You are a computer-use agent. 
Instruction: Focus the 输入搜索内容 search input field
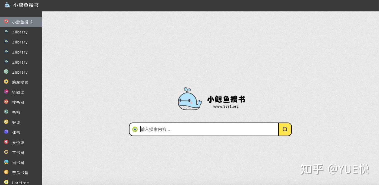click(209, 129)
